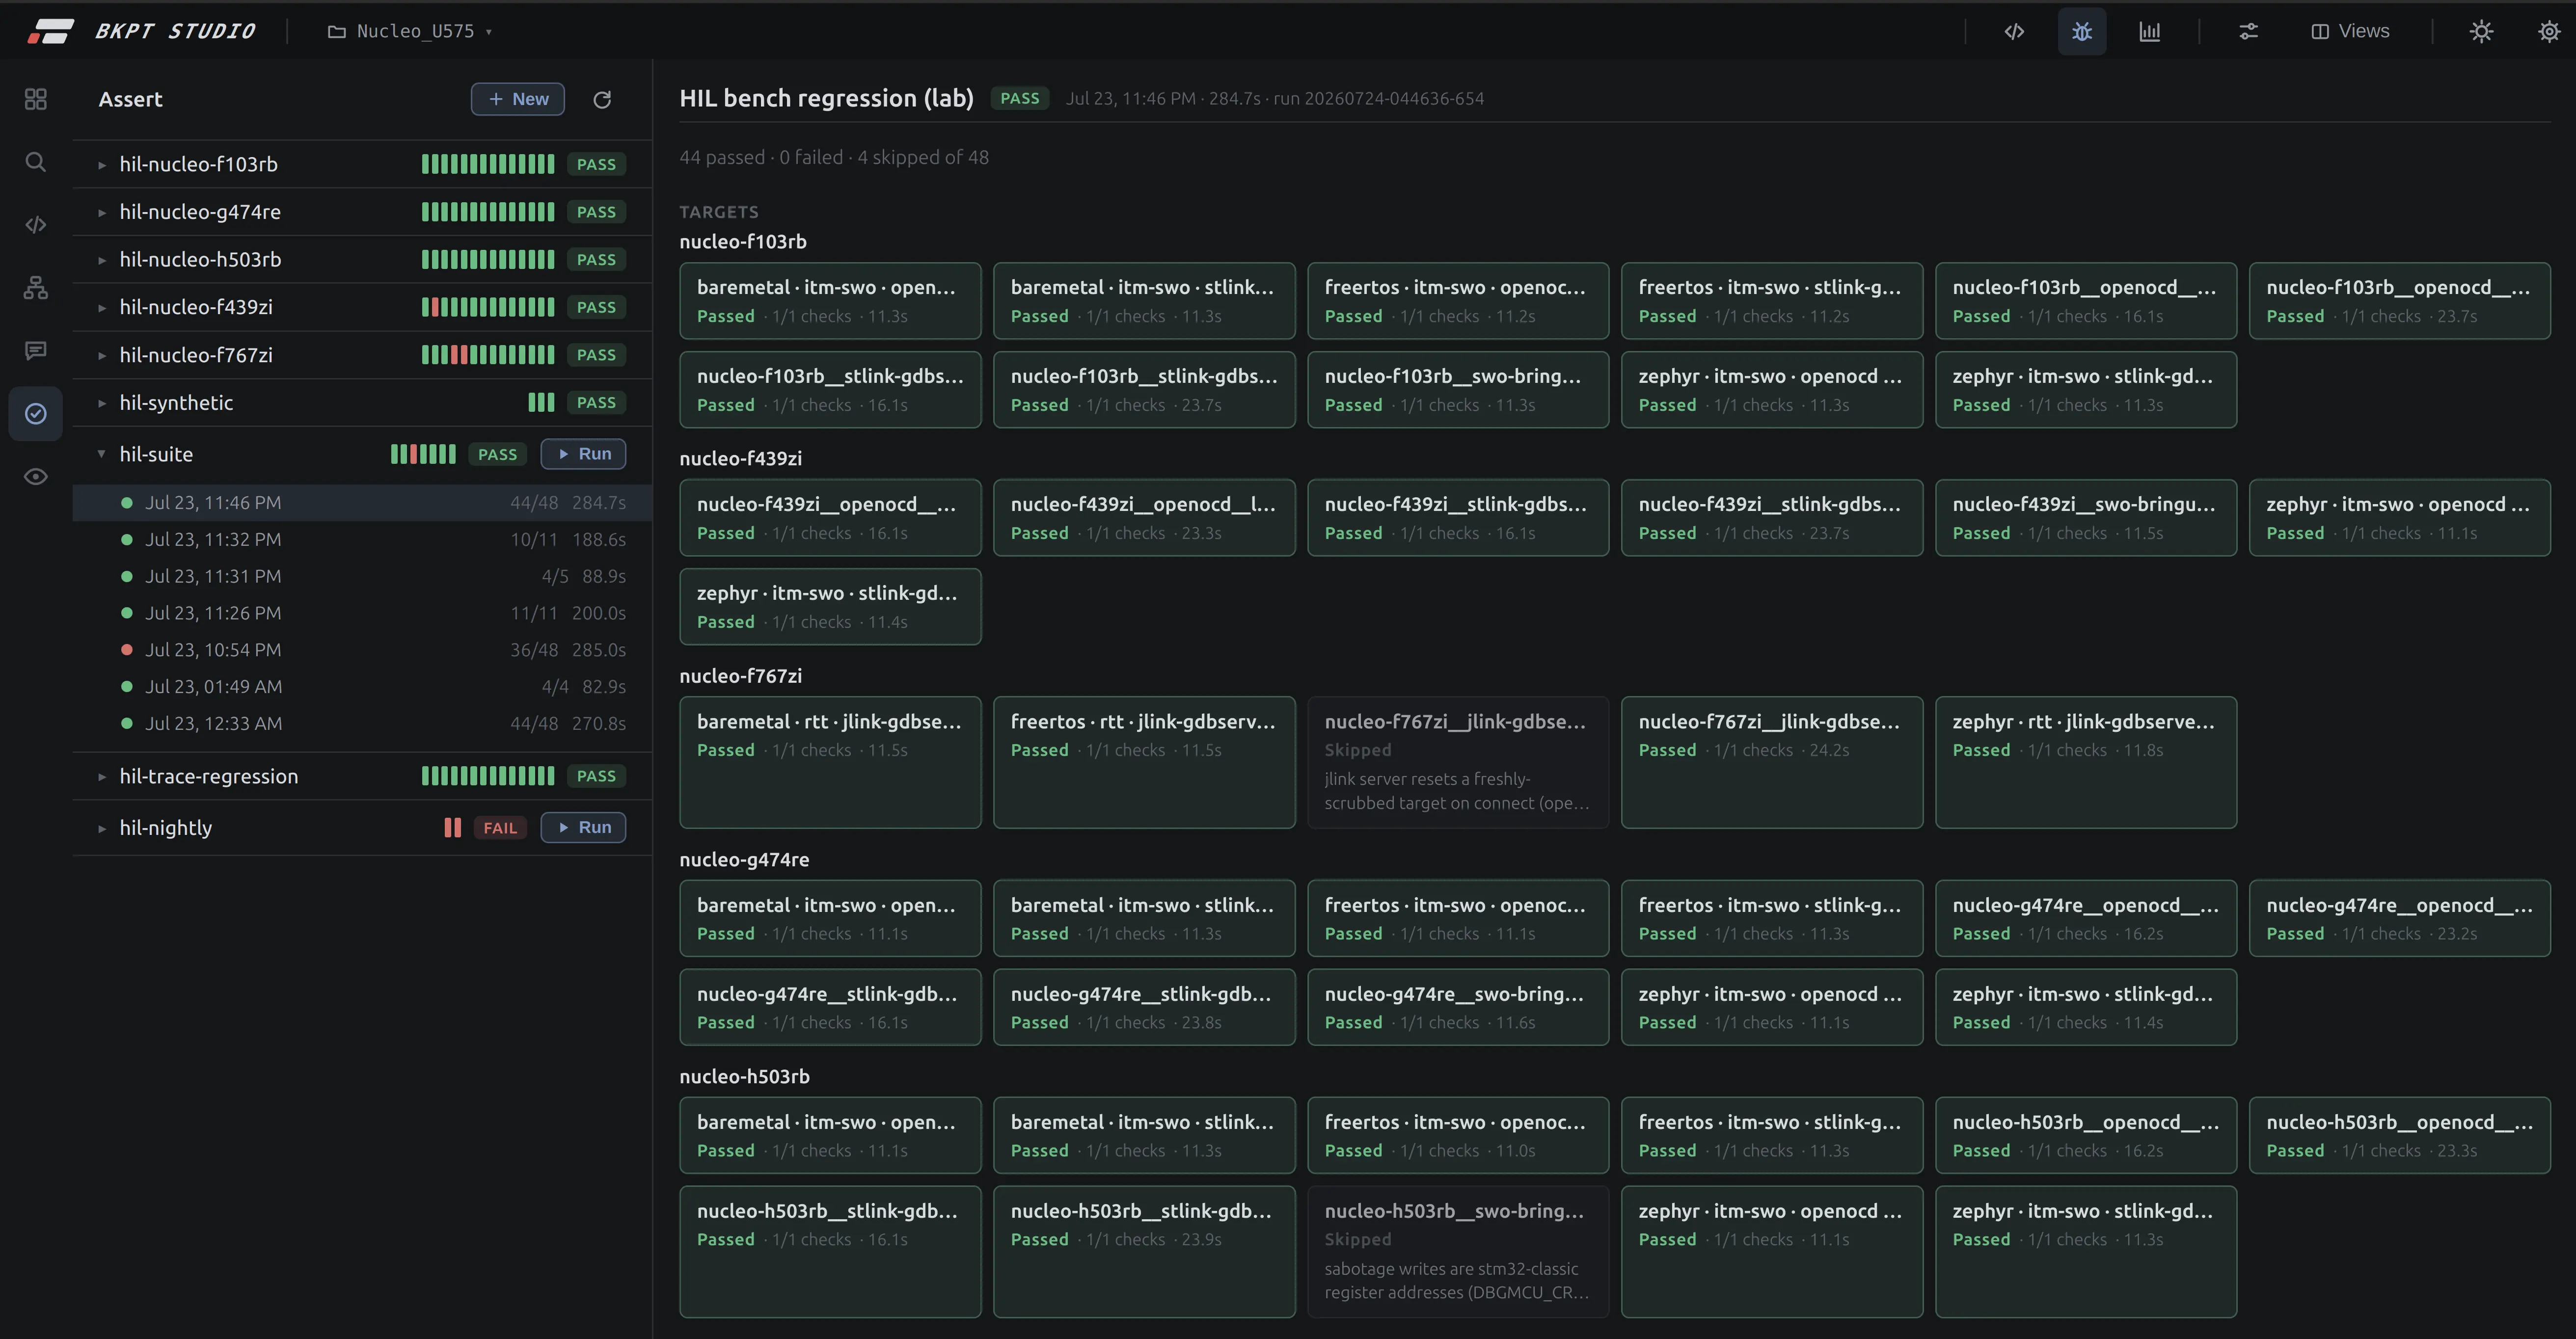Open nucleo-h503rb__openocd 23.3s card

pos(2400,1135)
